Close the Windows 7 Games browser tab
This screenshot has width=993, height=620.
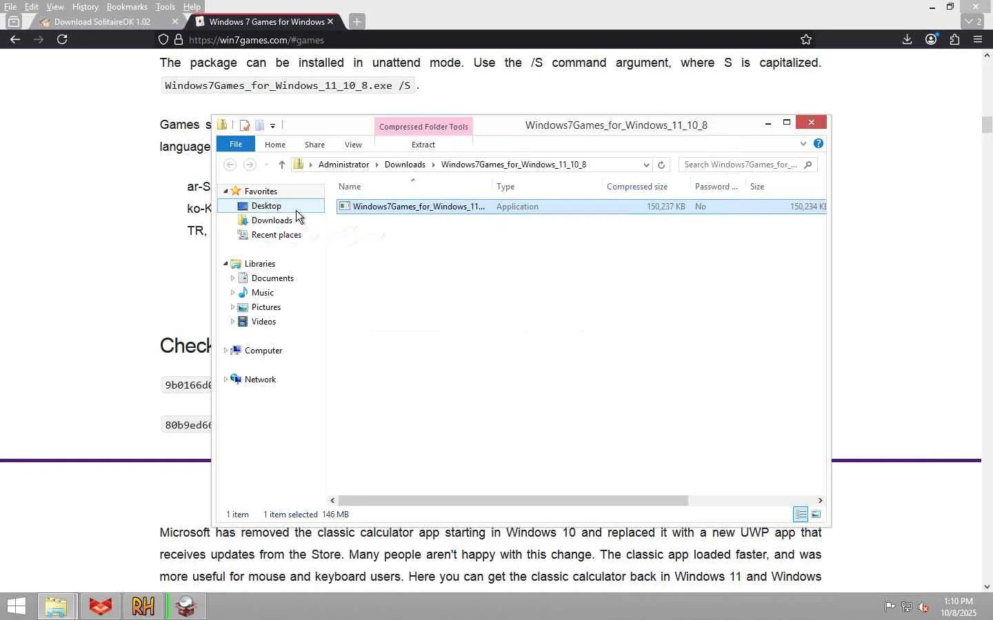tap(330, 22)
